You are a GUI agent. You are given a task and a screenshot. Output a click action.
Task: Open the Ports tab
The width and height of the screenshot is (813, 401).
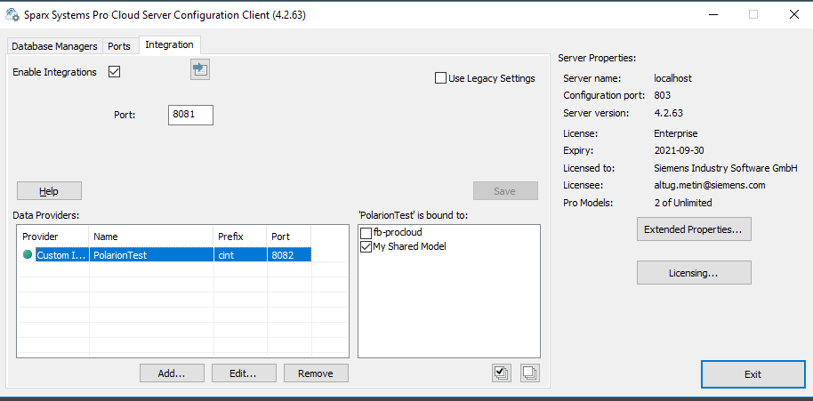[x=118, y=46]
